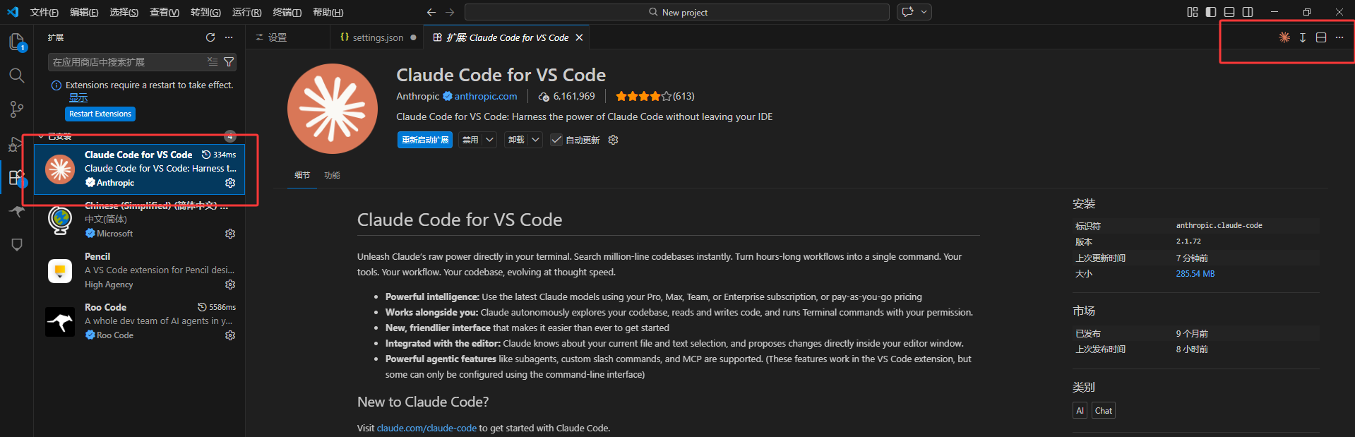Open the Pencil view in activity bar
The image size is (1355, 437).
point(16,245)
